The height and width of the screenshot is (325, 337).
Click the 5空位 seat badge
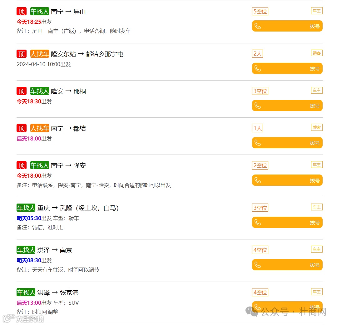click(260, 12)
